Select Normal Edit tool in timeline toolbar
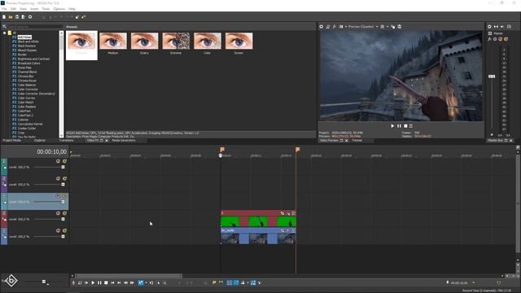The width and height of the screenshot is (521, 293). pyautogui.click(x=141, y=282)
